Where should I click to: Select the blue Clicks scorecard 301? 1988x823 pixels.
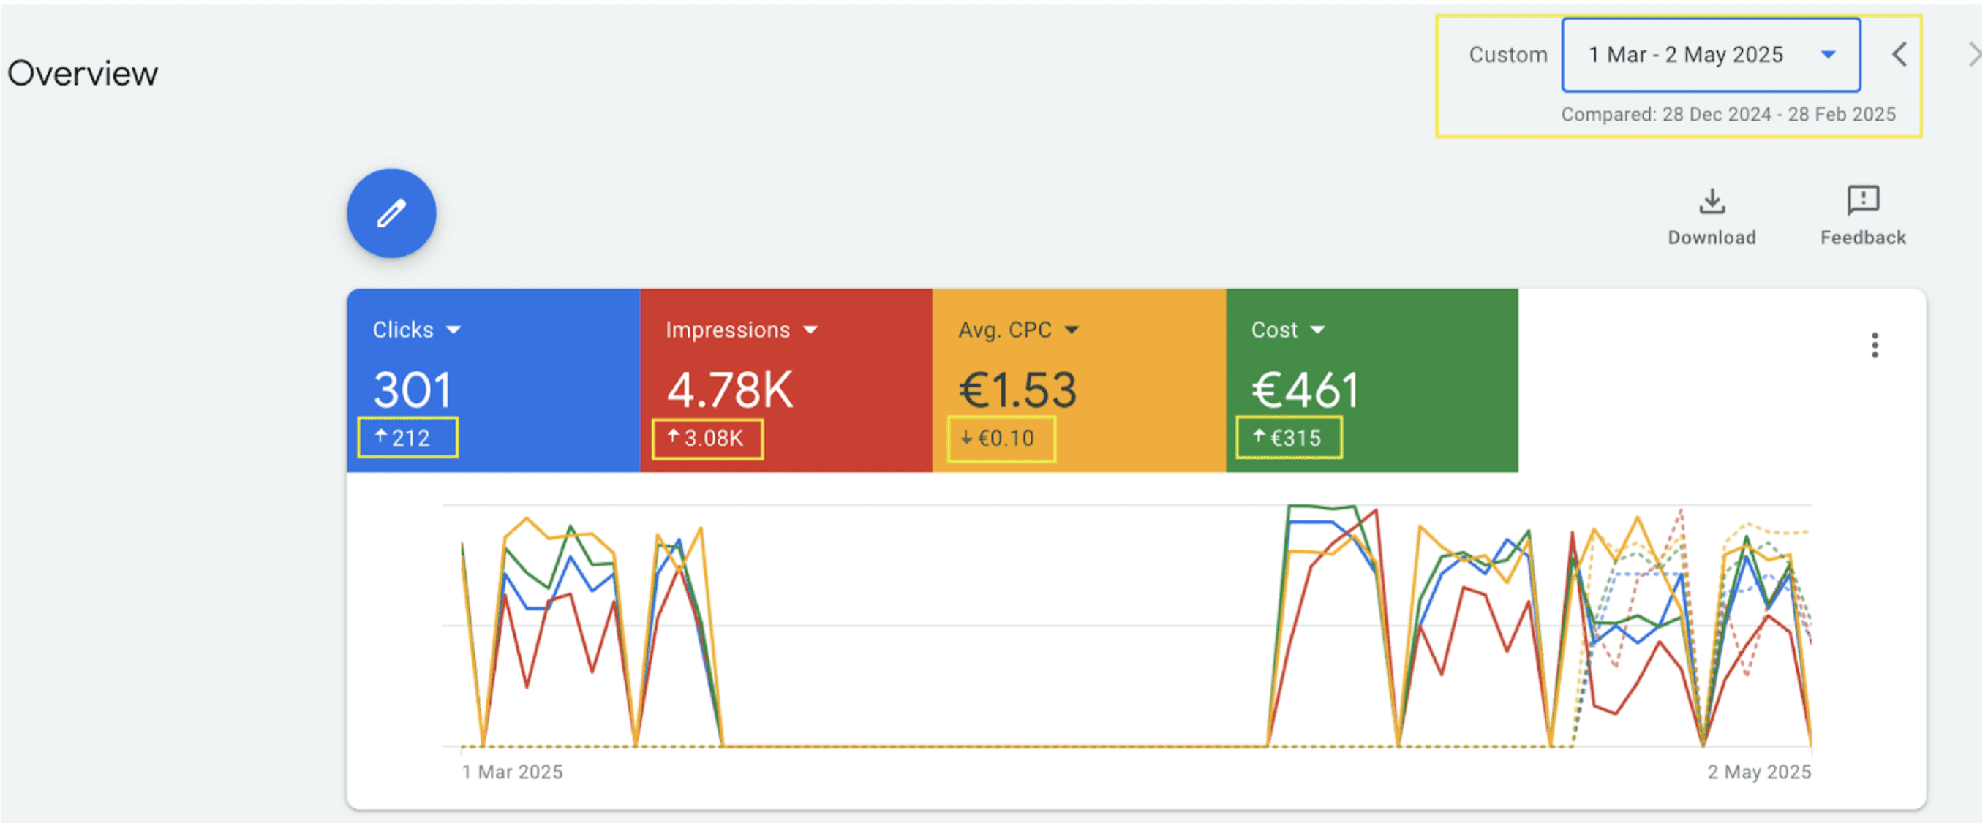click(x=493, y=380)
